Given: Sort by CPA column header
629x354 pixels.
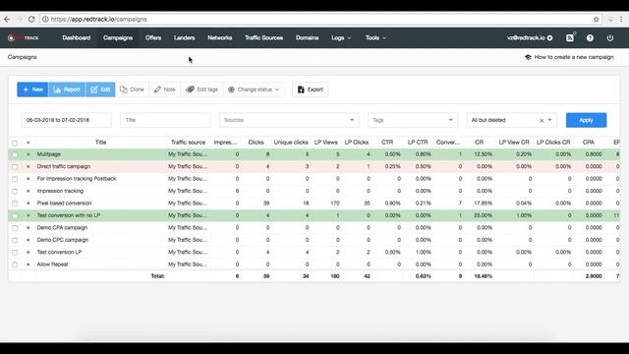Looking at the screenshot, I should click(x=589, y=142).
